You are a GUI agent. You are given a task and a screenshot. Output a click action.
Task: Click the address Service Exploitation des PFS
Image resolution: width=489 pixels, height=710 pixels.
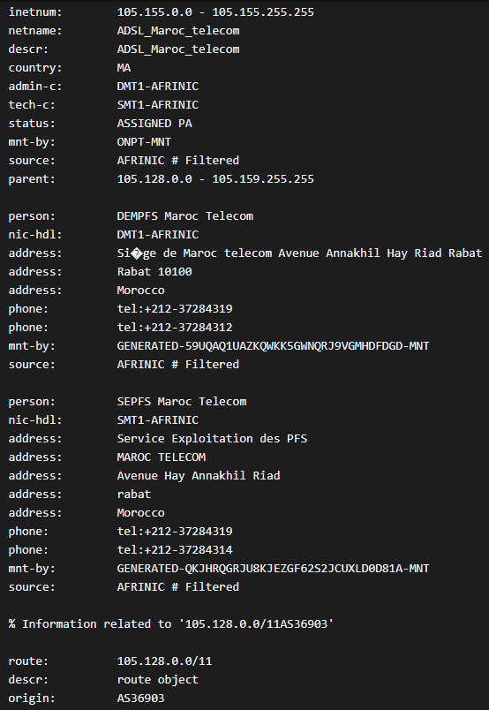213,439
